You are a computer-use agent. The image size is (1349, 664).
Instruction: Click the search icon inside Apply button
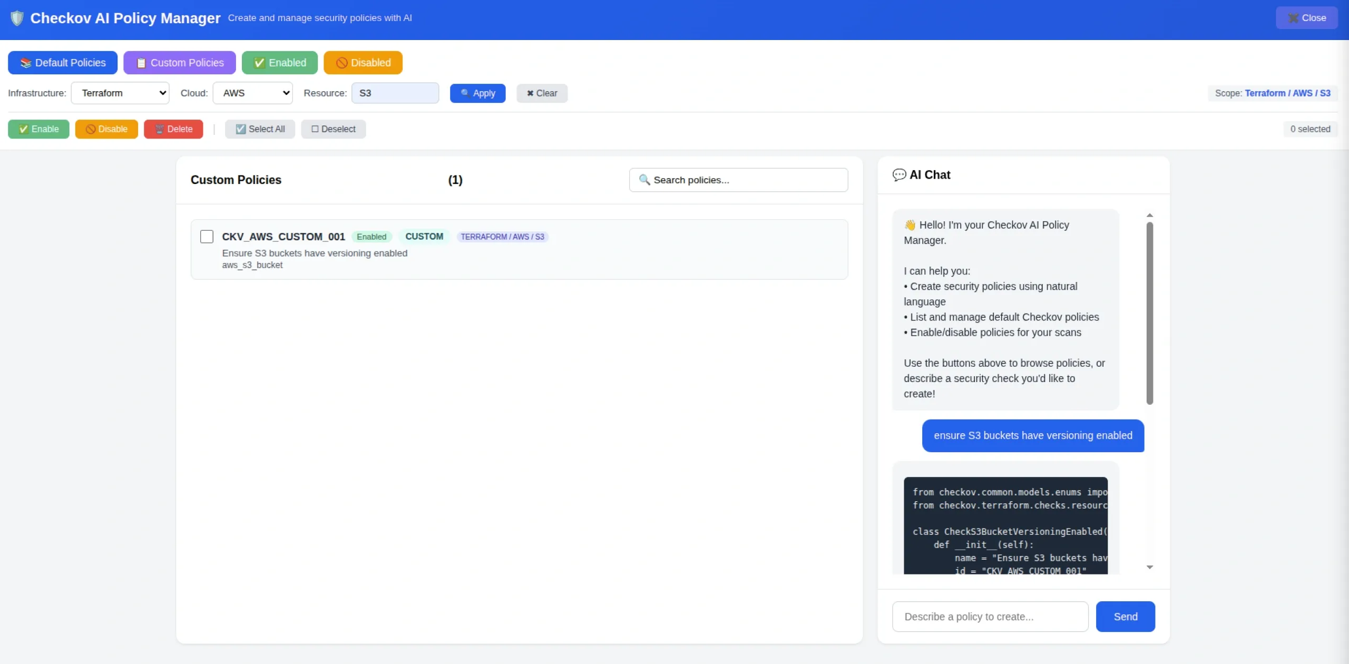pyautogui.click(x=464, y=93)
